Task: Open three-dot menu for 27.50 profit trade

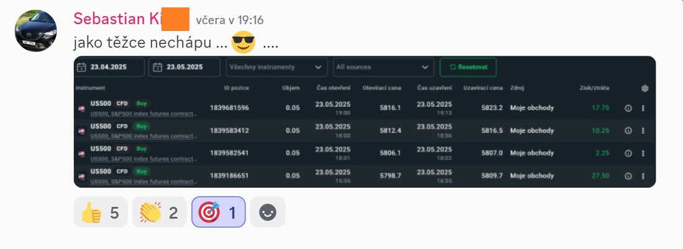Action: click(643, 176)
